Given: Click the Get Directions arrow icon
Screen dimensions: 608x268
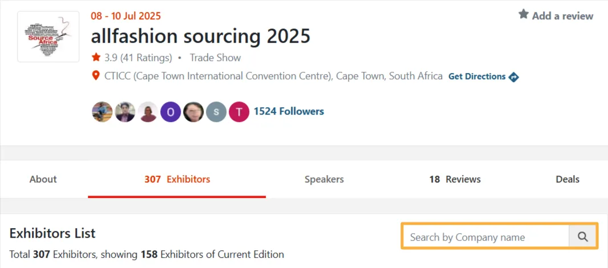Looking at the screenshot, I should point(513,77).
